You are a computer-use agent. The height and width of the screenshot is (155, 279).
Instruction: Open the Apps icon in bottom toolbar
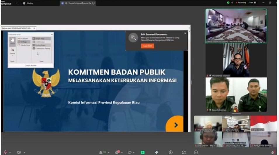click(184, 152)
